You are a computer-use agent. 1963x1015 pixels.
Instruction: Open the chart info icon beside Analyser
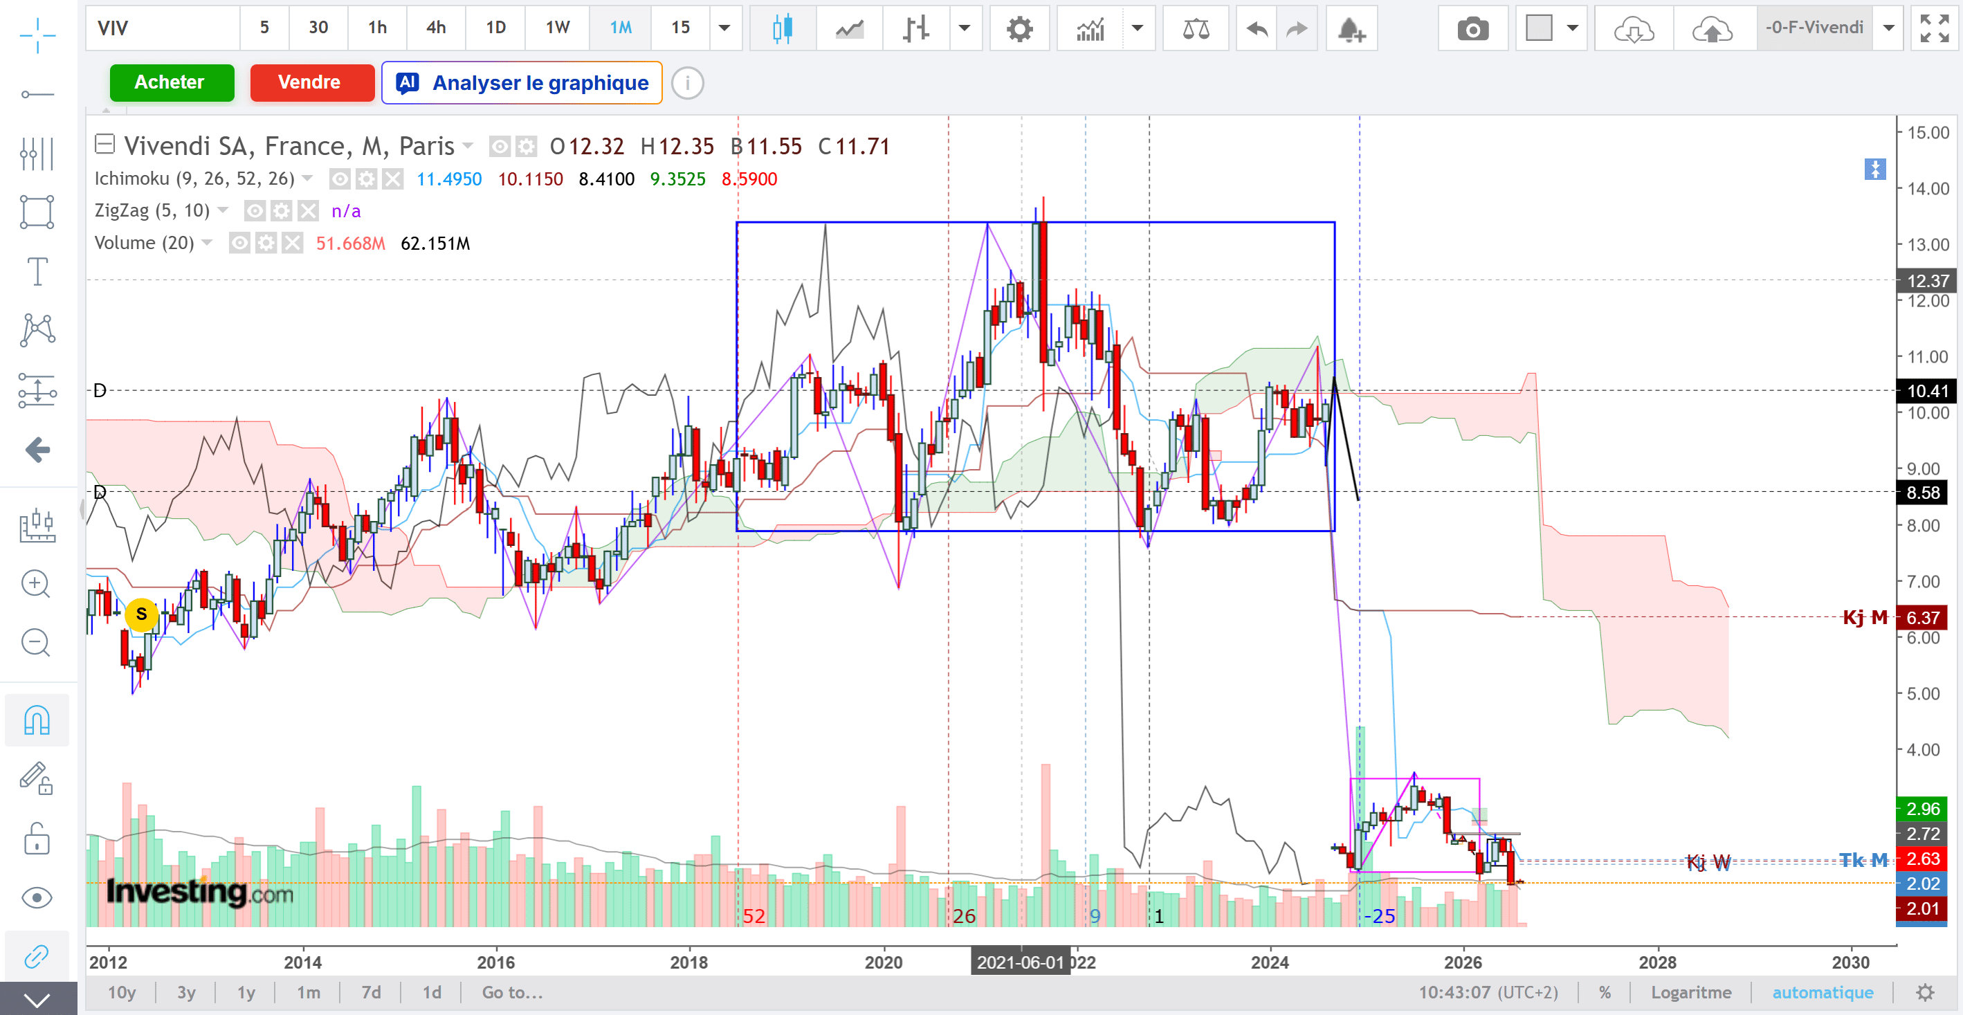click(687, 82)
